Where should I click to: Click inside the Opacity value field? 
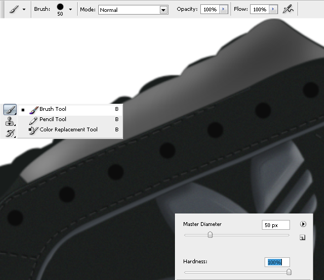pyautogui.click(x=210, y=9)
